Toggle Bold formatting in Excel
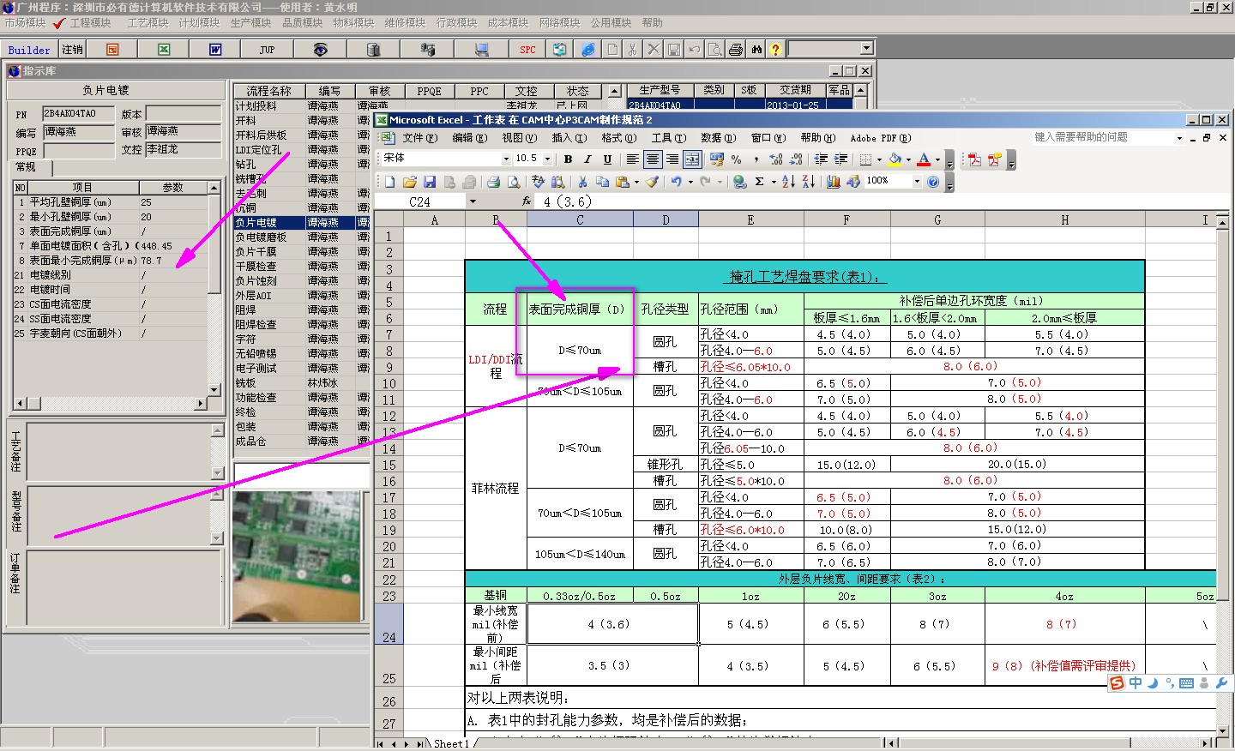This screenshot has height=751, width=1235. (x=568, y=159)
